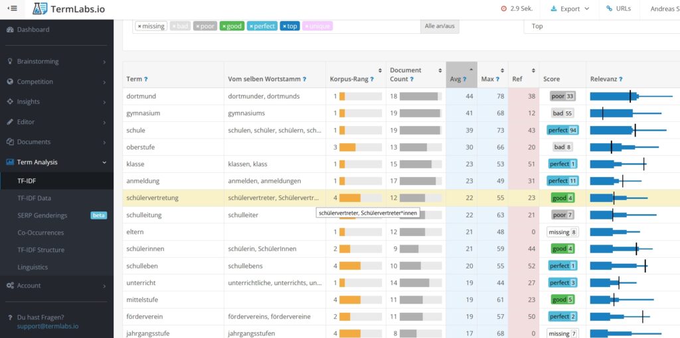
Task: Click the Documents icon in sidebar
Action: tap(10, 142)
